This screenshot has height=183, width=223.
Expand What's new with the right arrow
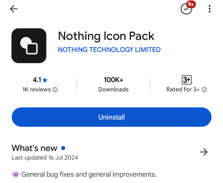click(204, 152)
